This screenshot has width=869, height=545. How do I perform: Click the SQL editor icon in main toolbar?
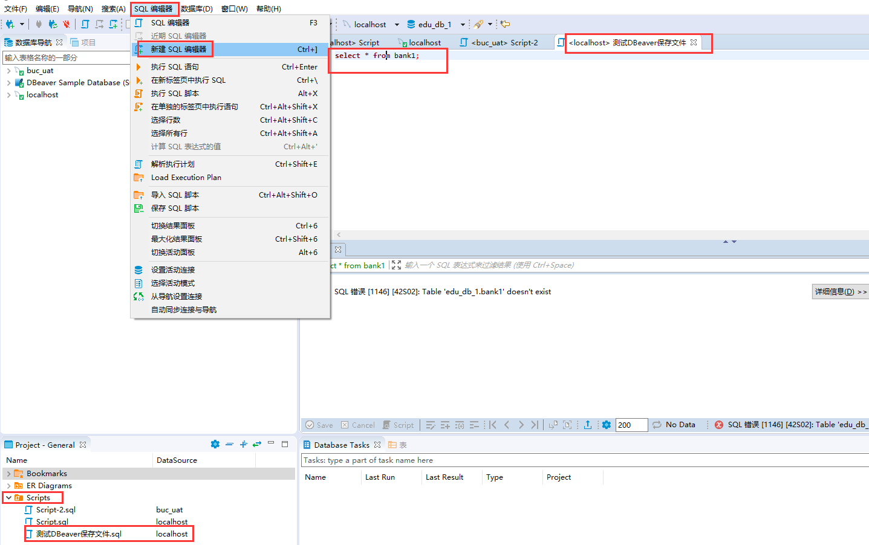85,24
